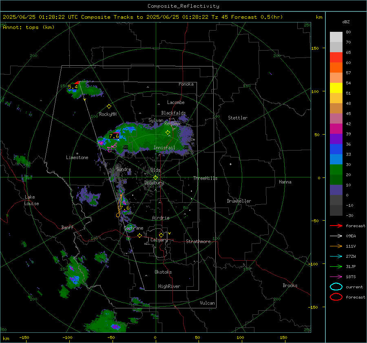Click the Cochrane city label
Viewport: 367px width, 343px height.
133,228
